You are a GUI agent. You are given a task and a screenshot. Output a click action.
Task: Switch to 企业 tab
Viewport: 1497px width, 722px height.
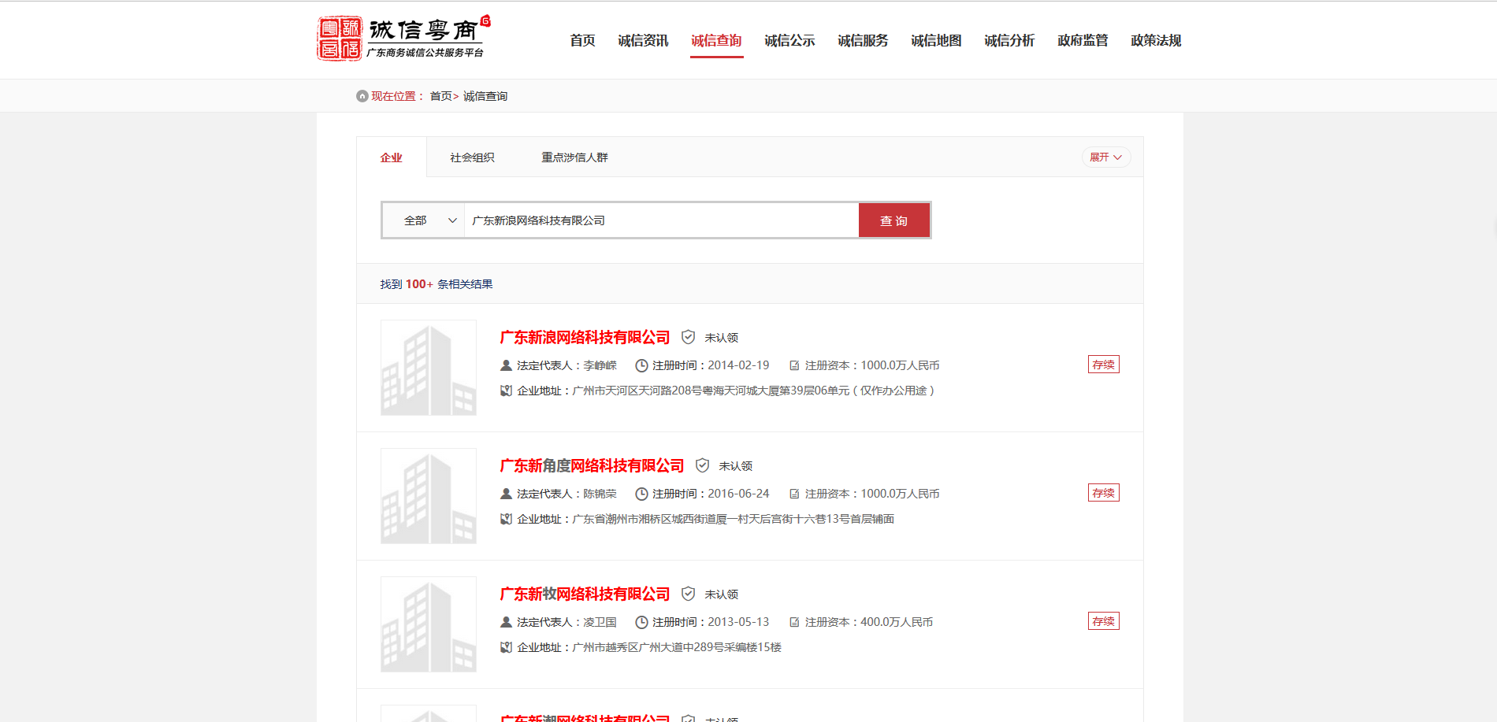[392, 157]
